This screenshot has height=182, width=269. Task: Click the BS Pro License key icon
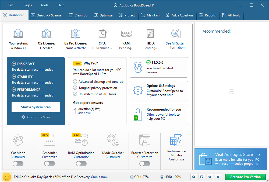click(76, 33)
